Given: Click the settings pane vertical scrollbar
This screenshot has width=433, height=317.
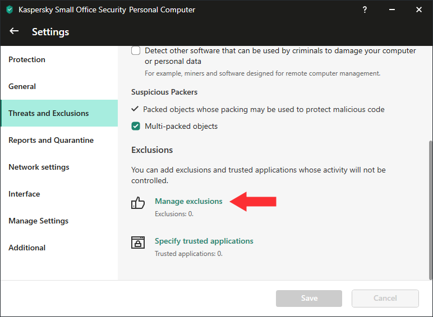Looking at the screenshot, I should [x=430, y=210].
